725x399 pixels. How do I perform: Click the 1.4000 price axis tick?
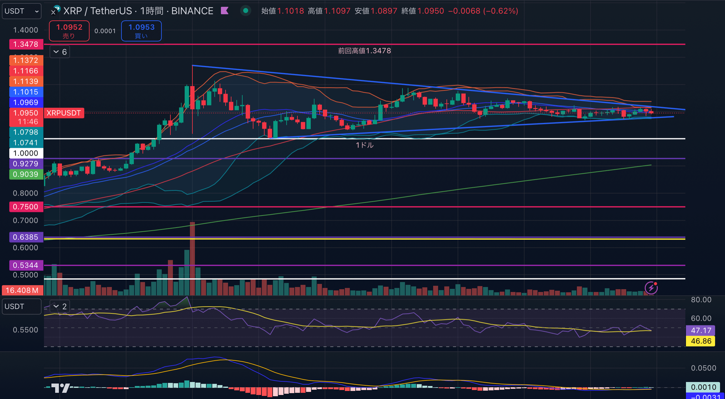(x=25, y=30)
